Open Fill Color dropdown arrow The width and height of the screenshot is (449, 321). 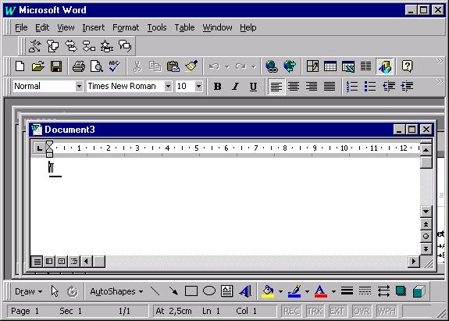[280, 291]
